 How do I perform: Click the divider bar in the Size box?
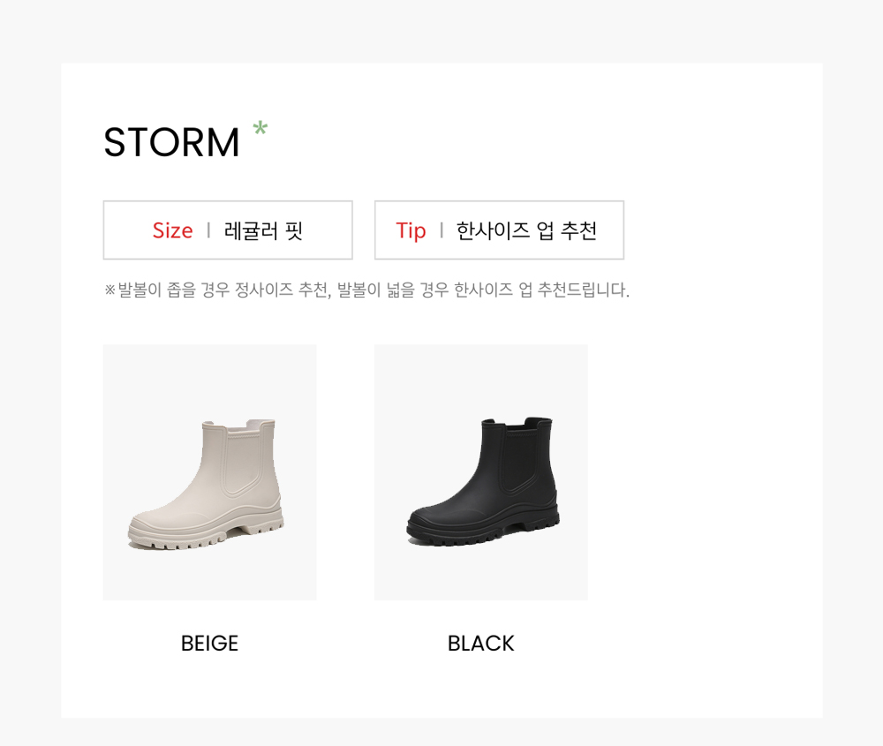[208, 230]
